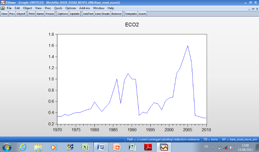Image resolution: width=259 pixels, height=152 pixels.
Task: Click the FR language indicator in the tray
Action: pyautogui.click(x=206, y=147)
